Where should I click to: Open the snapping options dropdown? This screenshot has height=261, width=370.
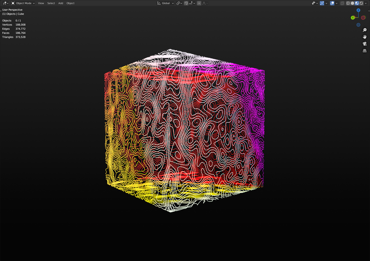click(192, 3)
